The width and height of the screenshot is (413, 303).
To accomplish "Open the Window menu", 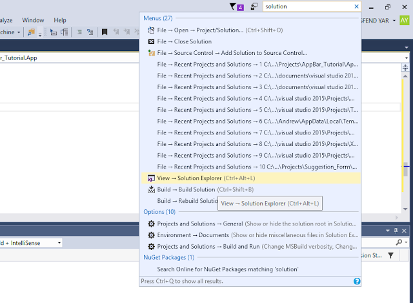I will click(33, 20).
